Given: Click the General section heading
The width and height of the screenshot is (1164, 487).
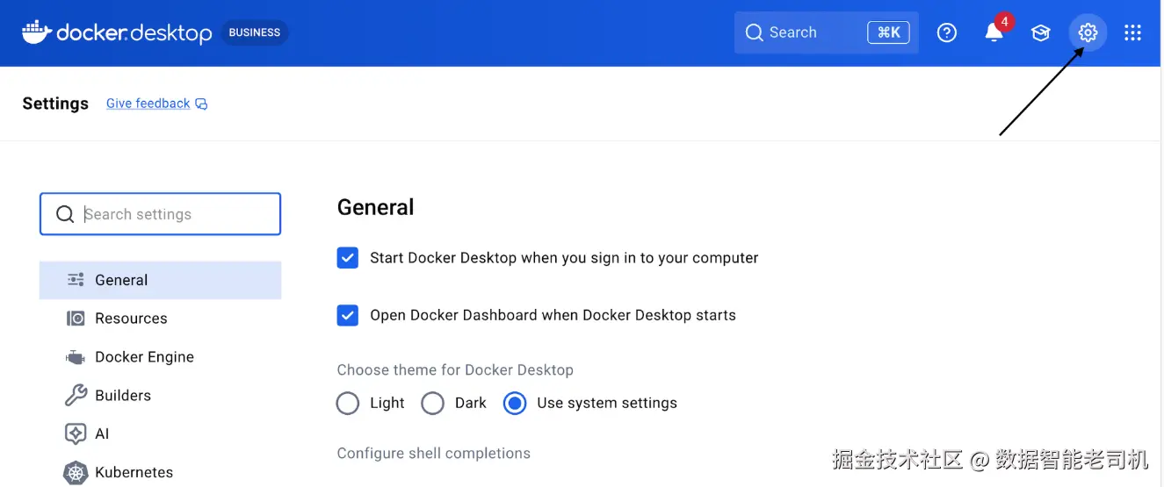Looking at the screenshot, I should pos(375,207).
